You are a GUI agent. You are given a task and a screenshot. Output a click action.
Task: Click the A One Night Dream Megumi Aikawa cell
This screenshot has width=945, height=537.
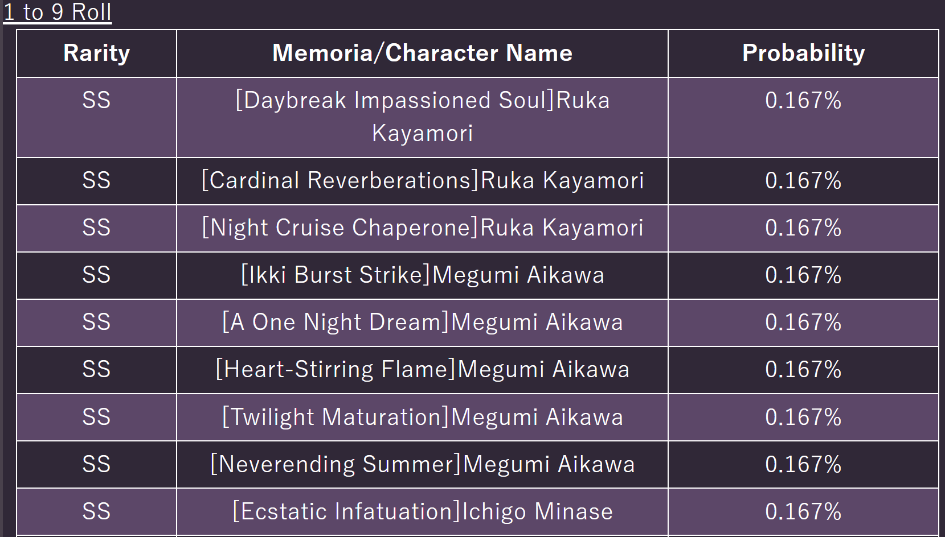[x=422, y=323]
